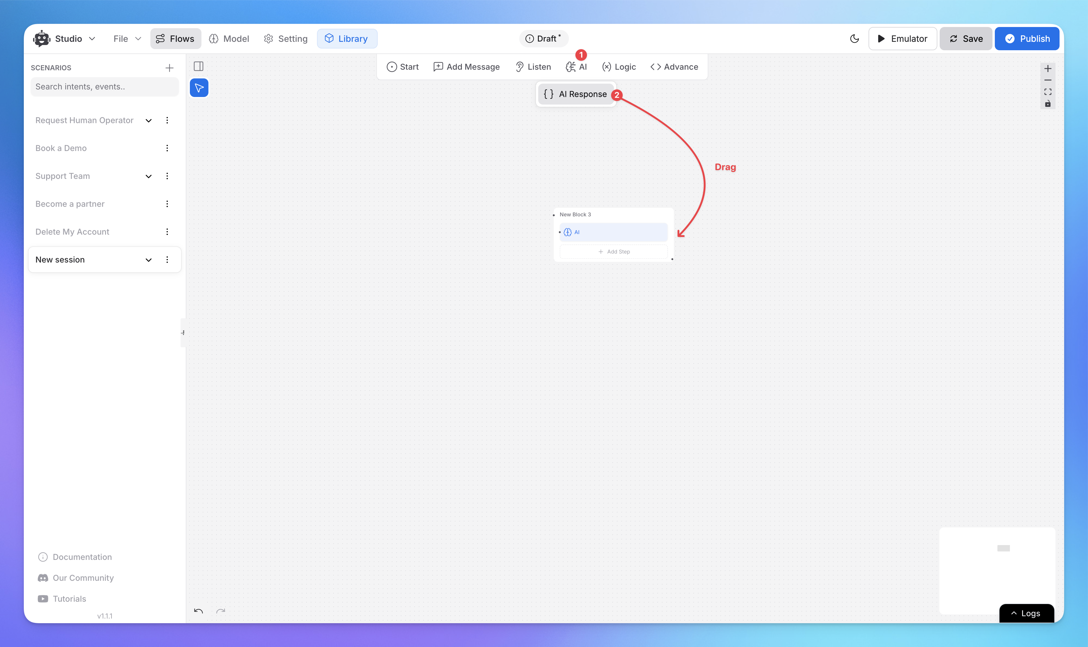Open the AI tool menu

click(x=576, y=67)
